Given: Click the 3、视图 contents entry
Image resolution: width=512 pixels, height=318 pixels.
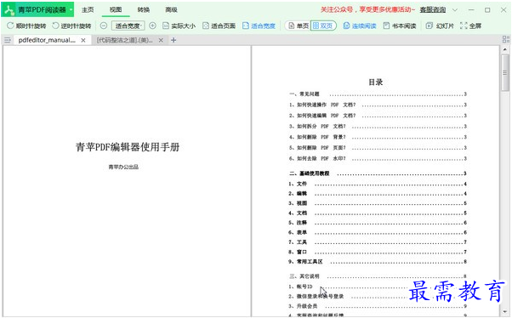Looking at the screenshot, I should coord(378,203).
